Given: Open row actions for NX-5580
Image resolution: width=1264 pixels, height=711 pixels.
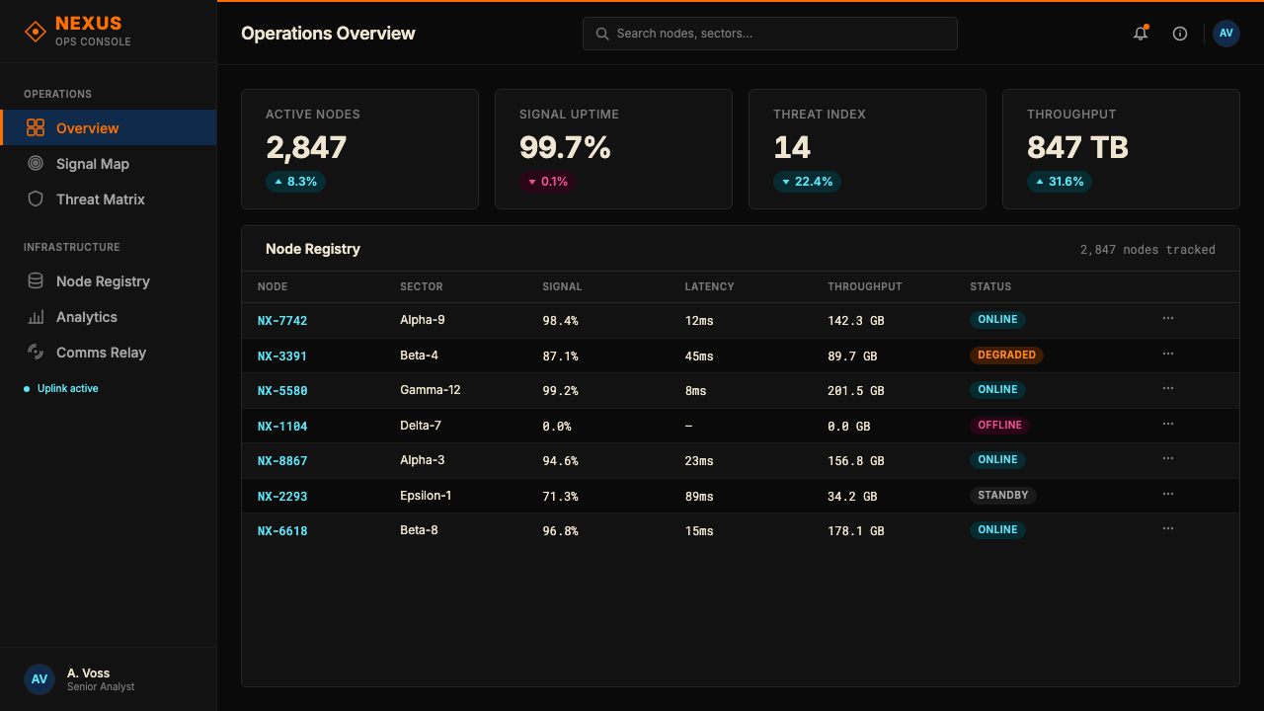Looking at the screenshot, I should (x=1168, y=388).
